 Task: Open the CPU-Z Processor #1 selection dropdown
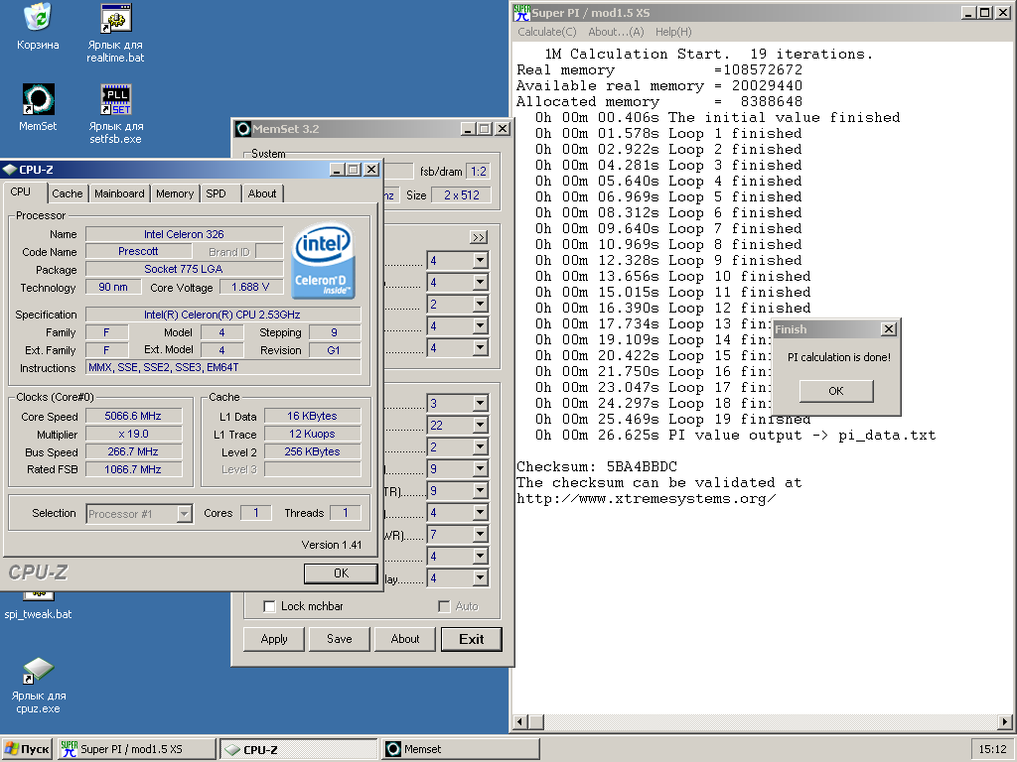tap(184, 514)
